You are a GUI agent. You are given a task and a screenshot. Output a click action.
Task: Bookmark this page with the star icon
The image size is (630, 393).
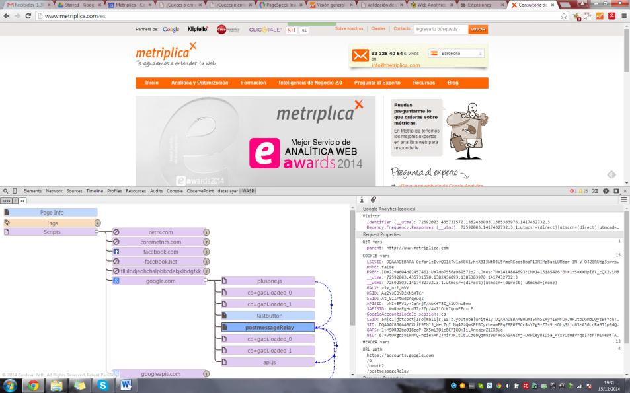point(564,16)
